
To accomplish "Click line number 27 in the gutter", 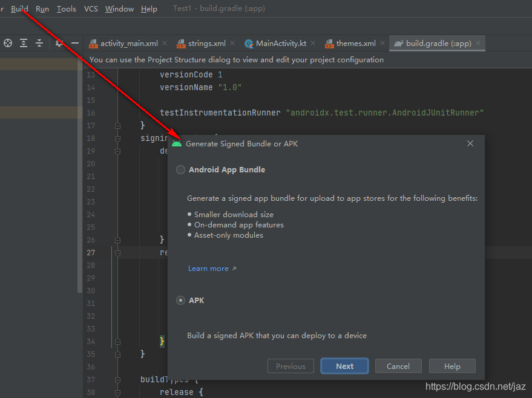I will coord(91,253).
